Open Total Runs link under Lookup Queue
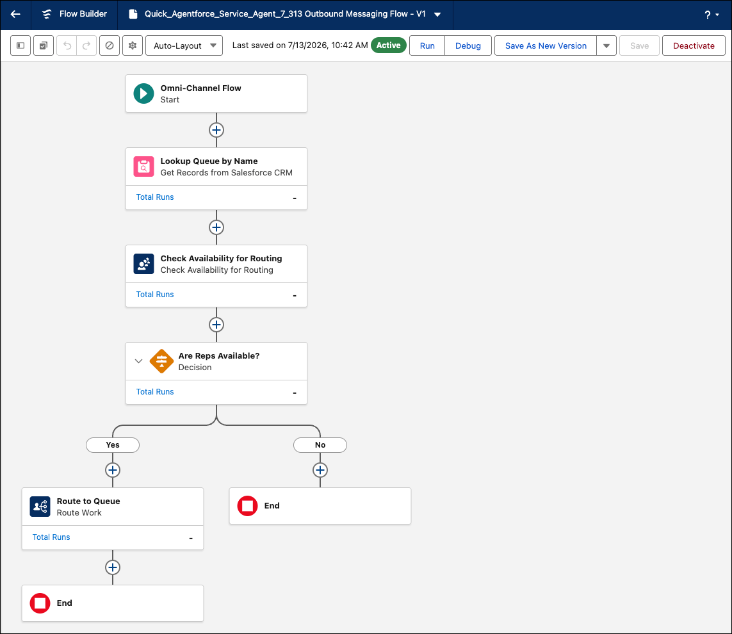Screen dimensions: 732x634 [155, 197]
